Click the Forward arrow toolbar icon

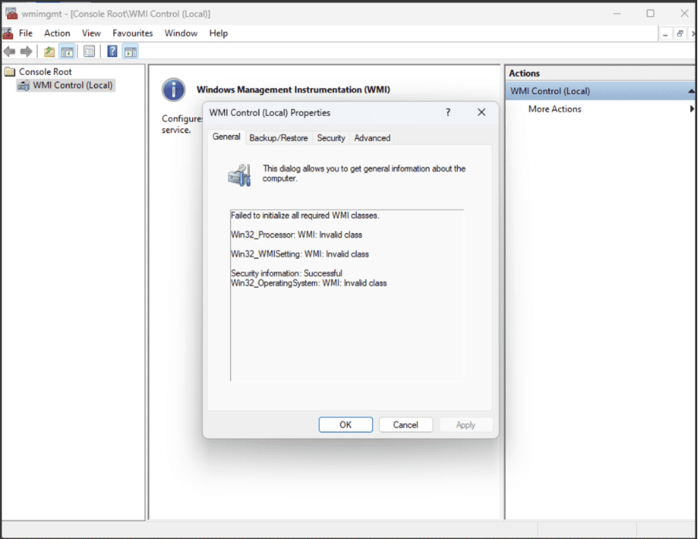[x=26, y=52]
